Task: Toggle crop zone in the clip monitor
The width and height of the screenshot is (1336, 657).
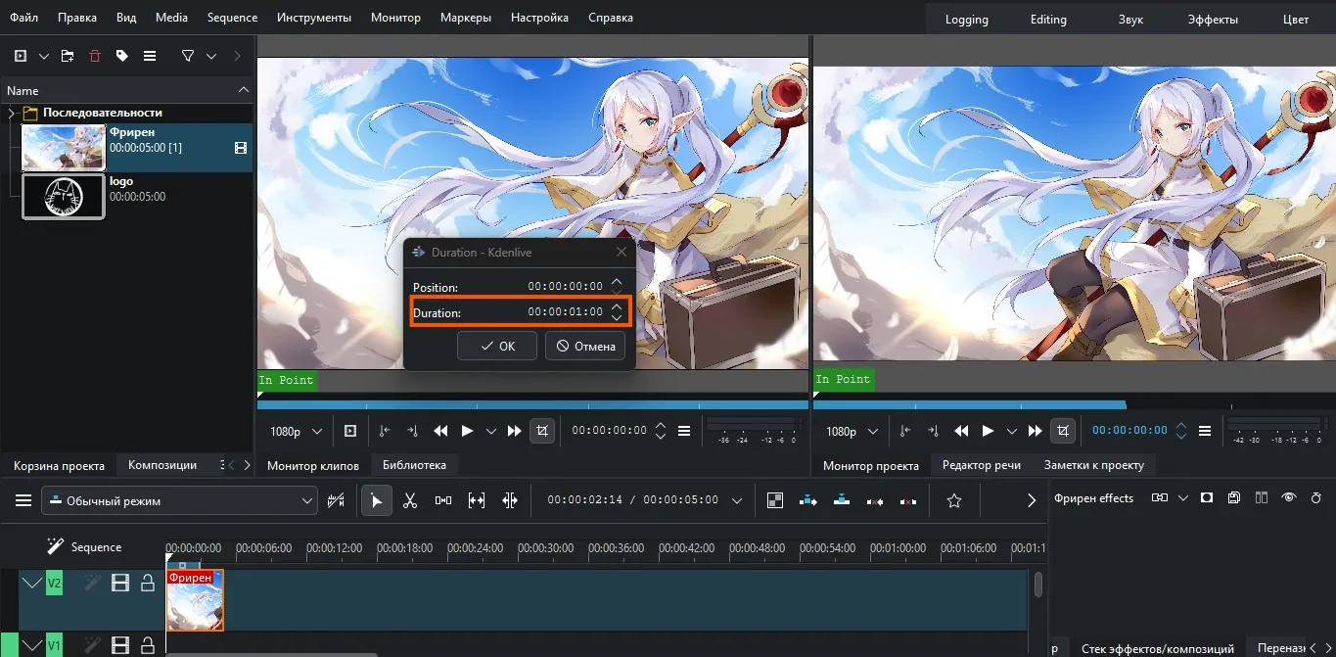Action: 541,431
